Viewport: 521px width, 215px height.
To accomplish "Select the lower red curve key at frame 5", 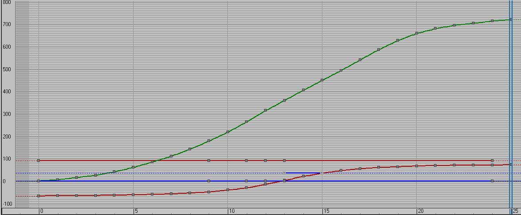I will [133, 194].
